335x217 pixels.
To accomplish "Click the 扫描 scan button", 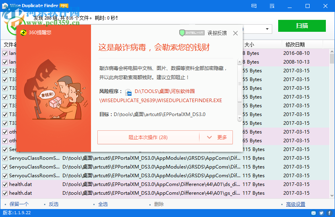I will click(x=302, y=26).
